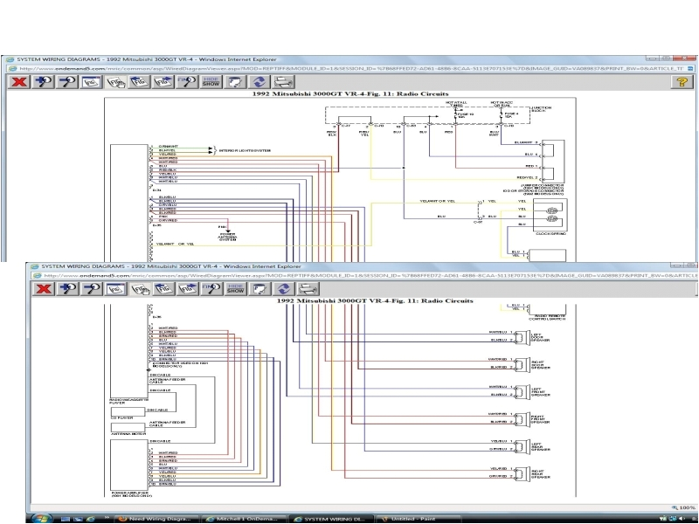The width and height of the screenshot is (699, 524).
Task: Open the Figs list icon
Action: pyautogui.click(x=114, y=80)
